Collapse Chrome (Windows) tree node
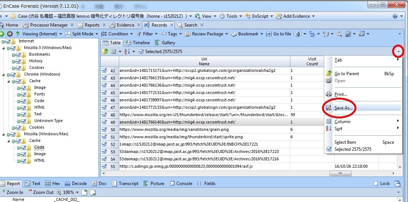This screenshot has height=202, width=408. pos(4,74)
